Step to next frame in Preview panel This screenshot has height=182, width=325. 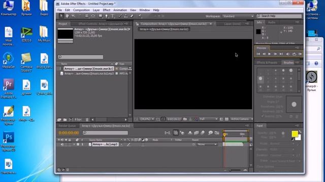275,54
